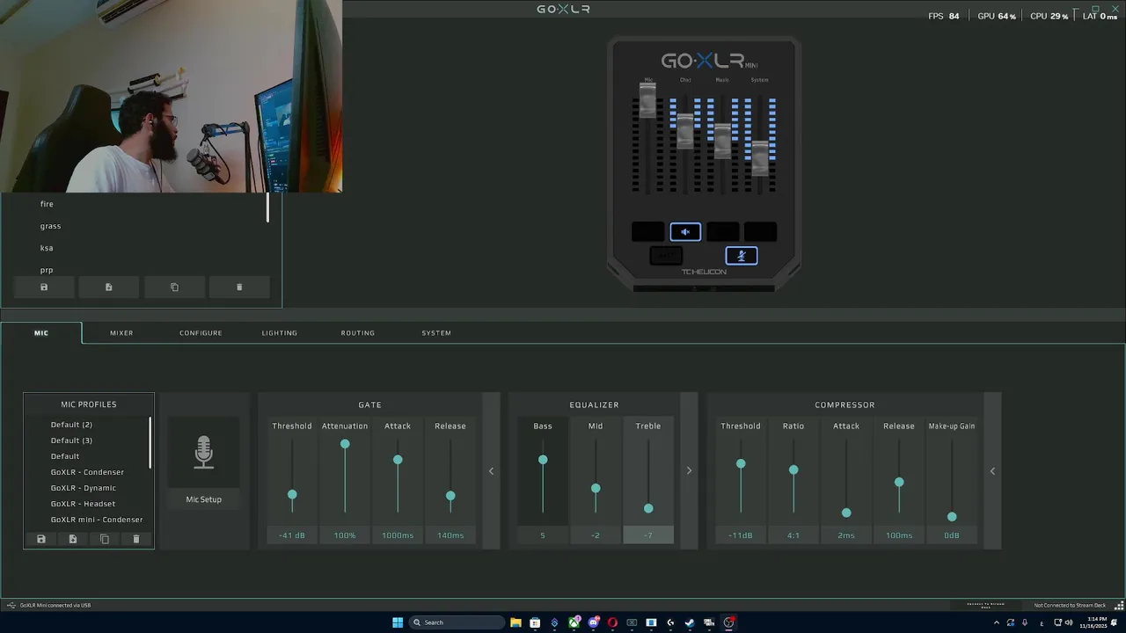Open the CONFIGURE tab
The width and height of the screenshot is (1126, 633).
(201, 333)
